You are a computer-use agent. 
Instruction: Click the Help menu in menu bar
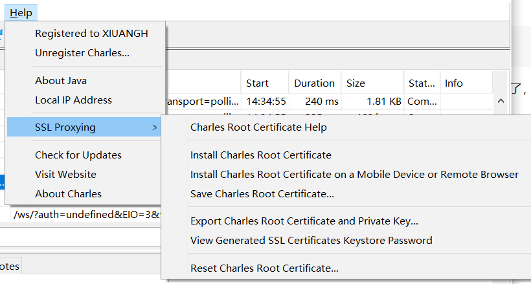point(21,12)
